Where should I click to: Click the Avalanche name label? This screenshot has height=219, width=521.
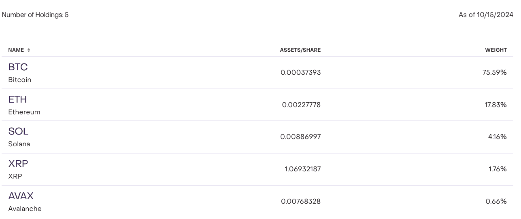coord(25,209)
